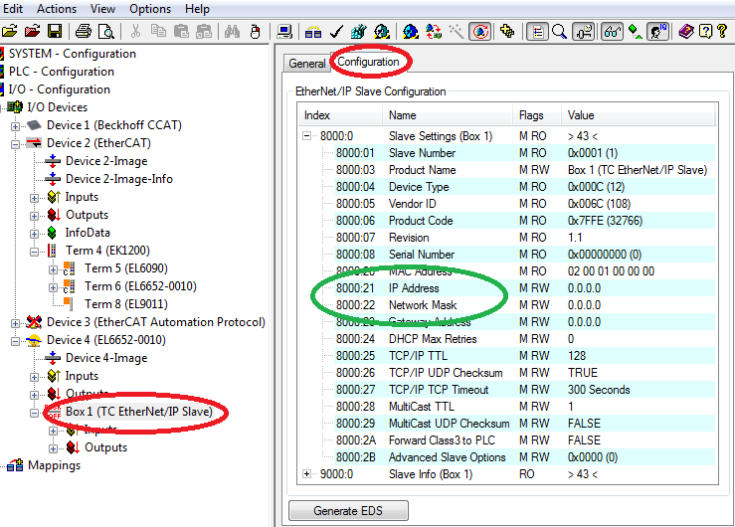Switch to the General tab
735x527 pixels.
click(x=306, y=64)
